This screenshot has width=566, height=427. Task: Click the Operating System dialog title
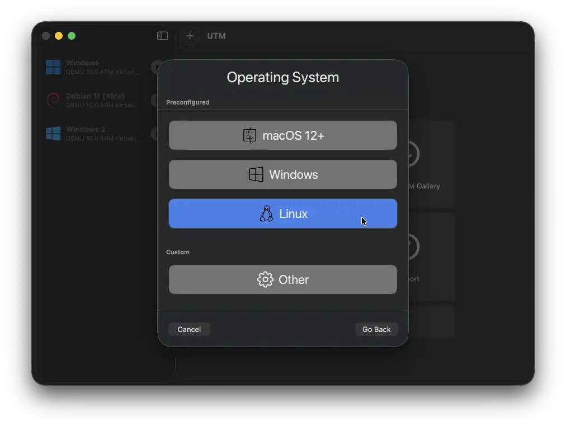282,78
